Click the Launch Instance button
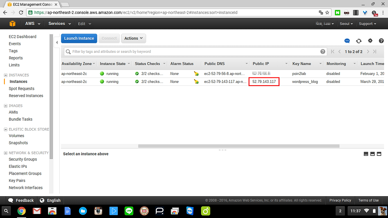Image resolution: width=388 pixels, height=218 pixels. point(79,39)
